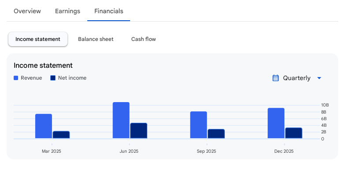347x169 pixels.
Task: Select the Jun 2025 revenue bar
Action: tap(121, 120)
